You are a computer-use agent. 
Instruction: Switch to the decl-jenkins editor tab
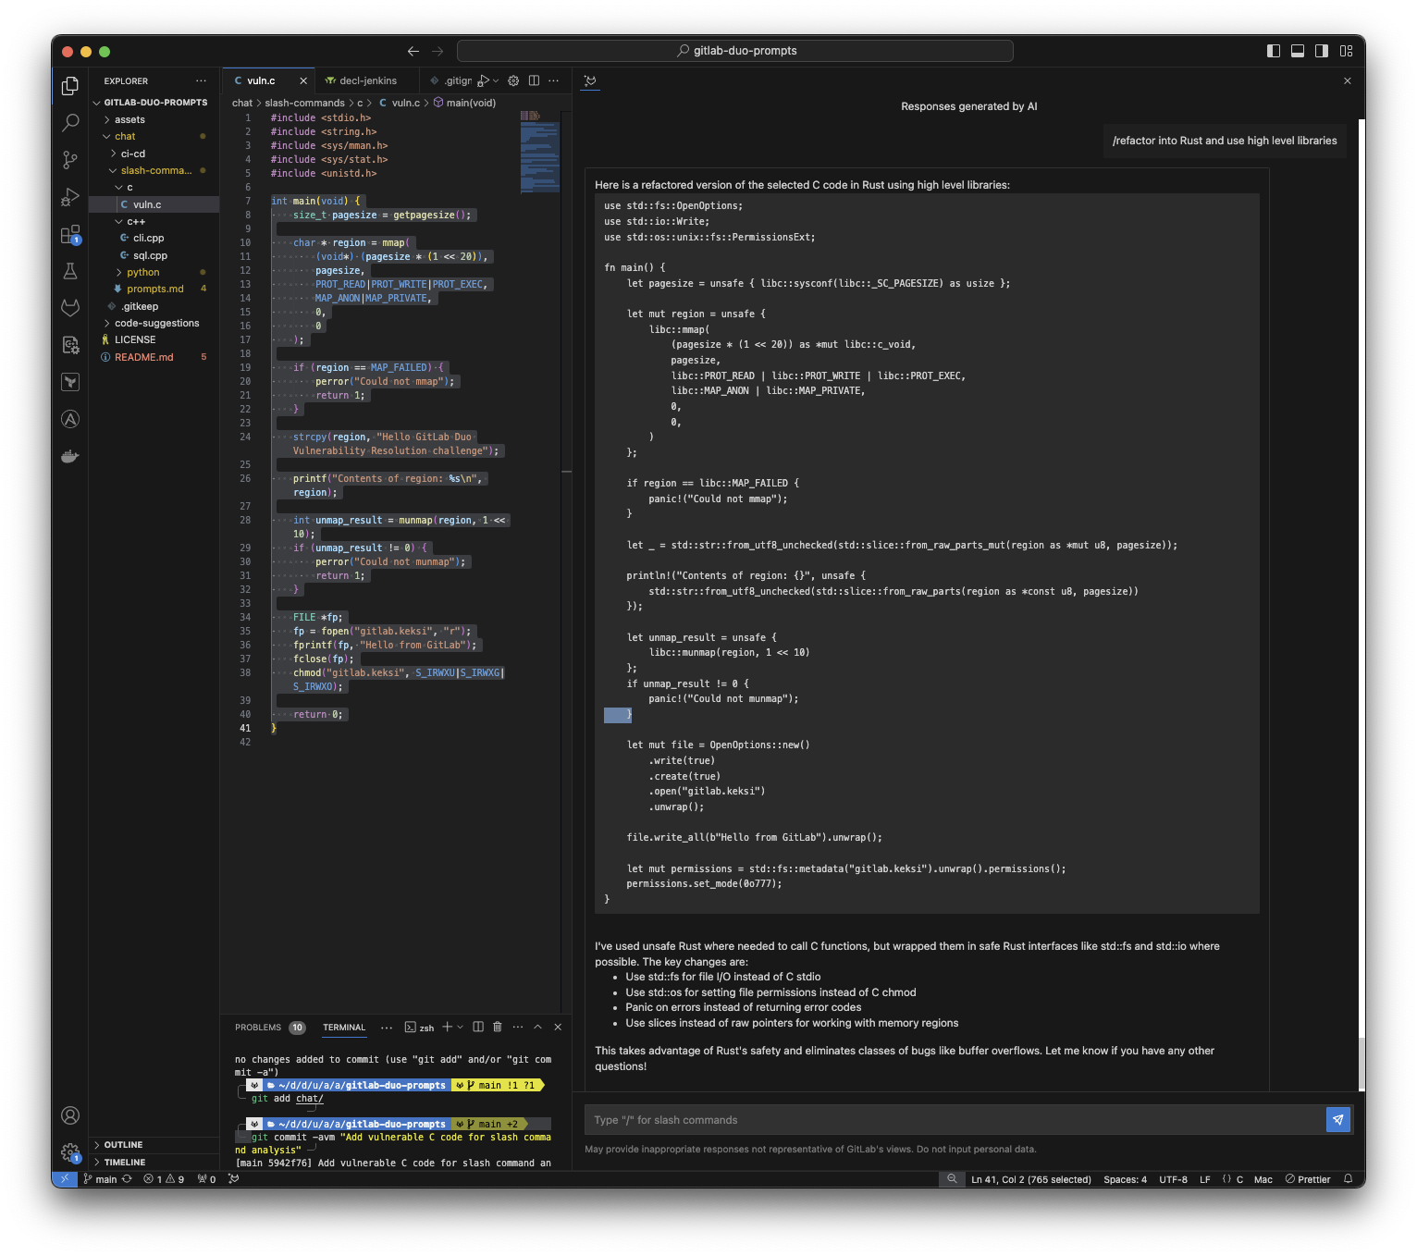(x=367, y=80)
